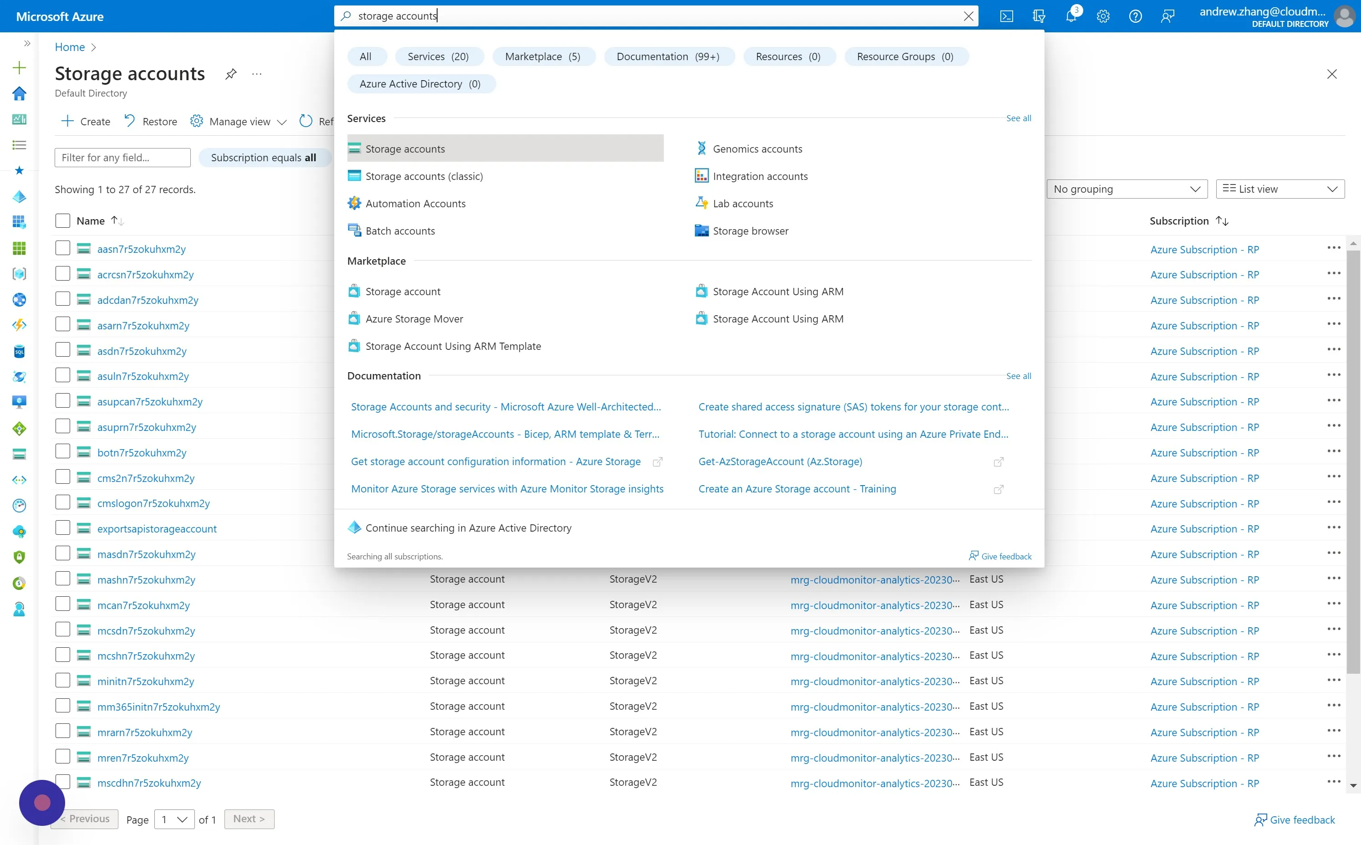Open Get-AzStorageAccount (Az.Storage) doc link

click(x=780, y=461)
